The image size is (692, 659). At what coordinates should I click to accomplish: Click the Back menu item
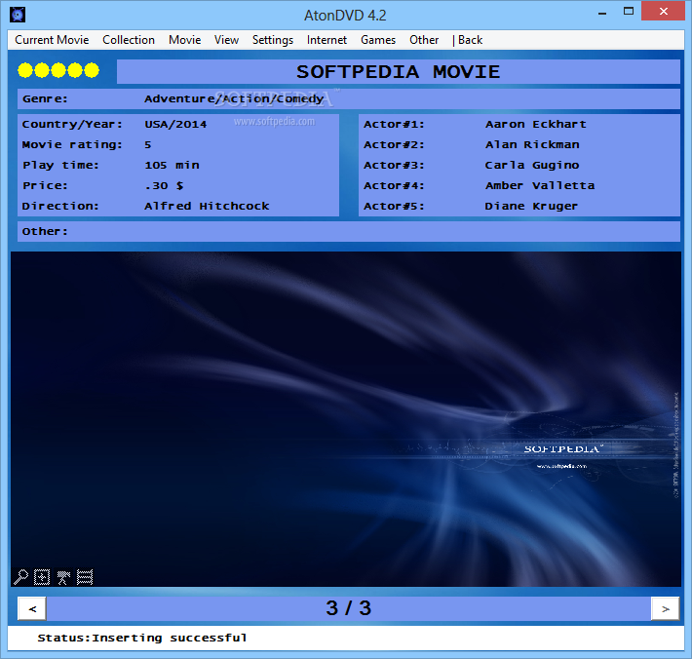[468, 40]
